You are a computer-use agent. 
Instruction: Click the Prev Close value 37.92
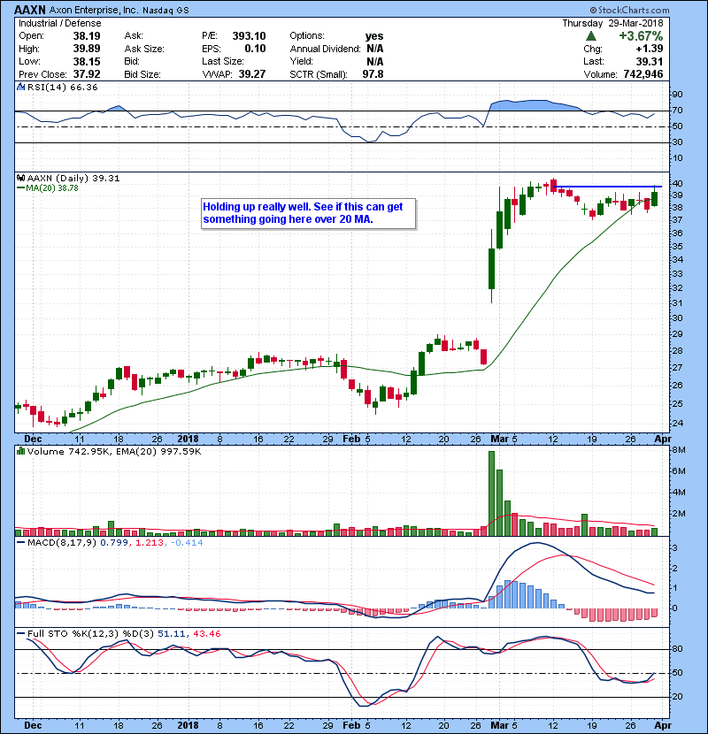(87, 74)
